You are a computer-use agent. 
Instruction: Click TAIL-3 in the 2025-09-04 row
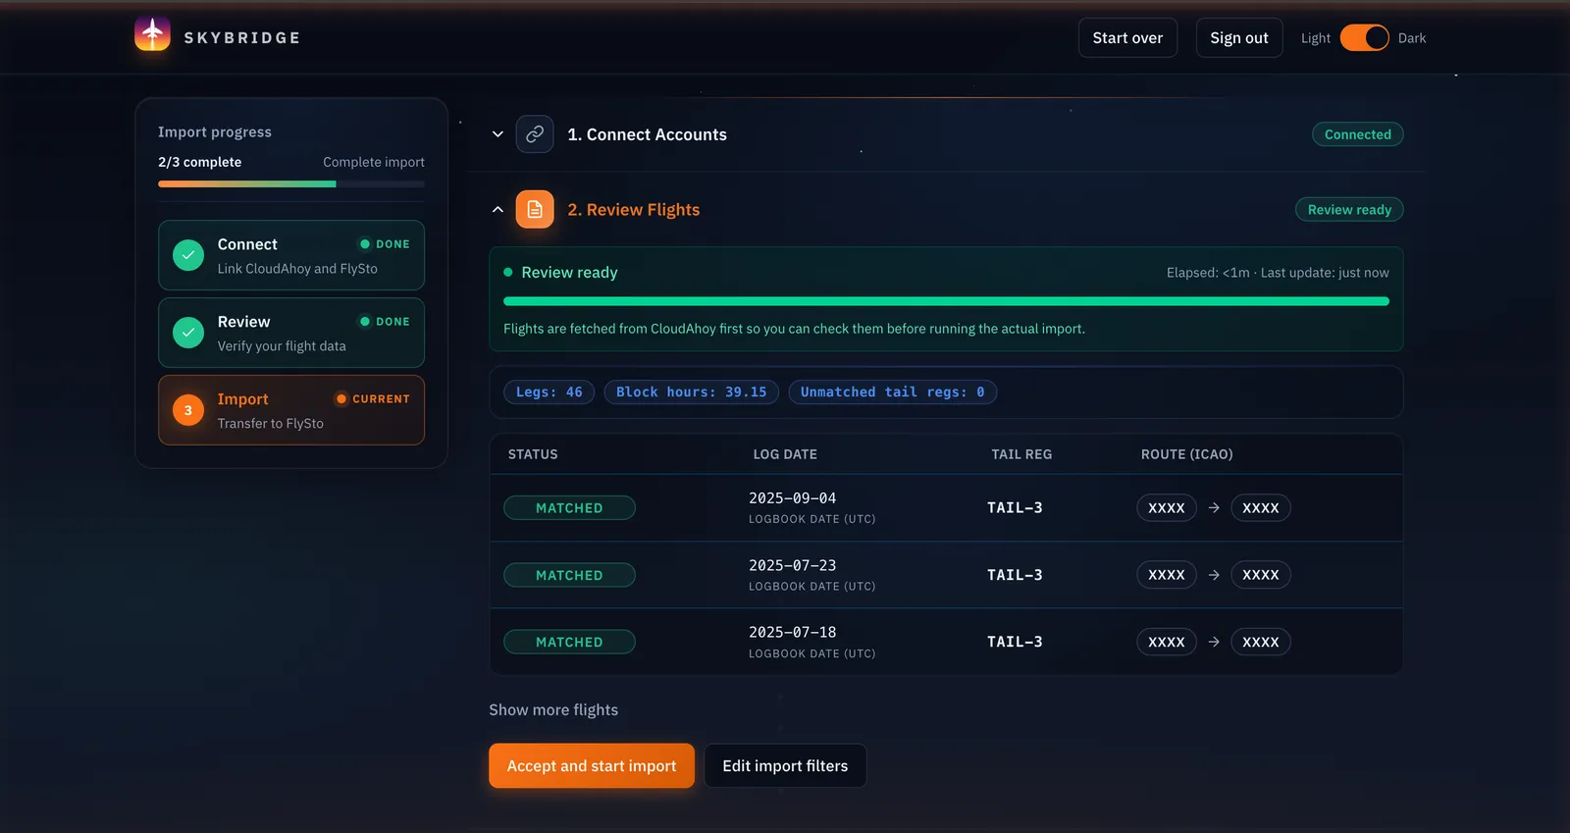pyautogui.click(x=1015, y=508)
